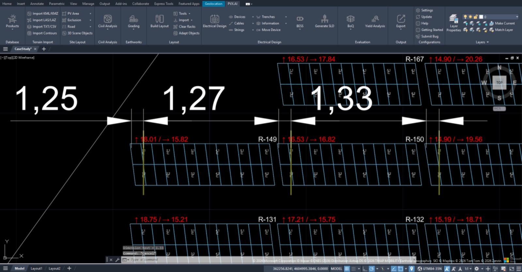Viewport: 522px width, 272px height.
Task: Click Clear Racks tool
Action: tap(184, 26)
